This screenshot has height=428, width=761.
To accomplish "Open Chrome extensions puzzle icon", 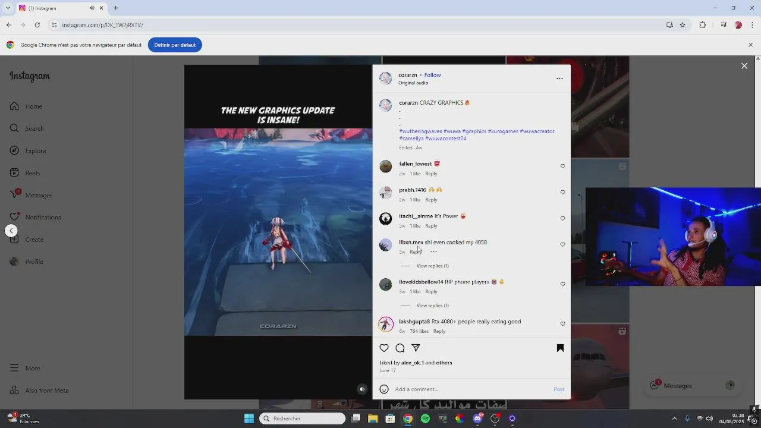I will (703, 25).
